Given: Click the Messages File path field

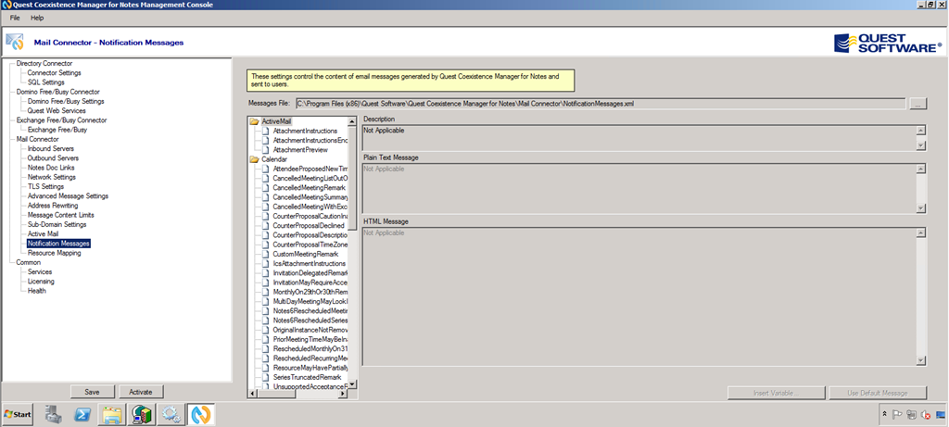Looking at the screenshot, I should [x=601, y=104].
